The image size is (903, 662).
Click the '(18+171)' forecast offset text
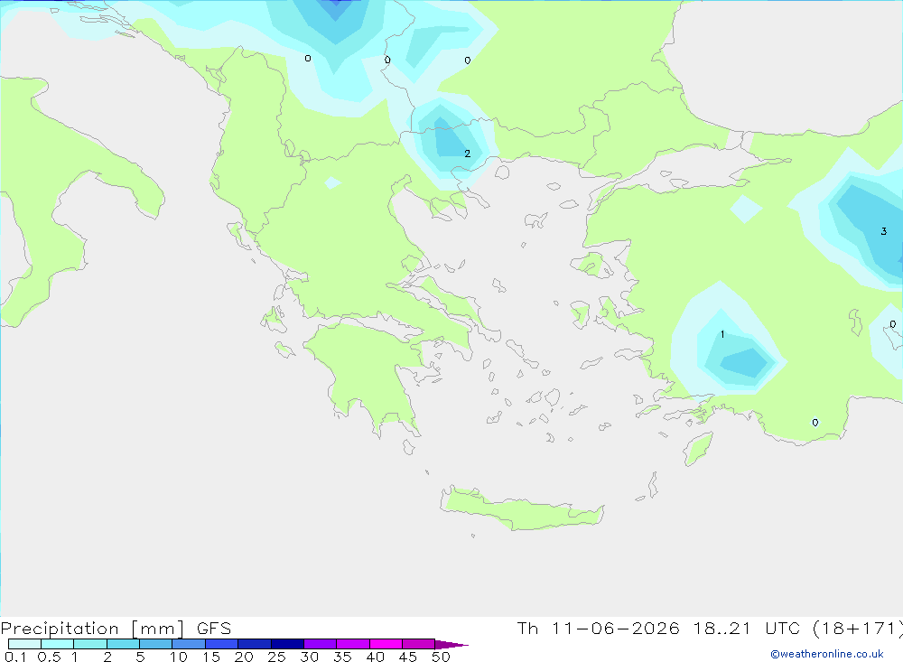[858, 628]
